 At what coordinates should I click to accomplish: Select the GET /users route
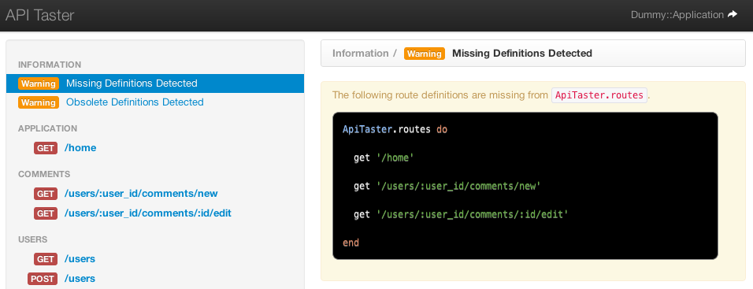pos(80,259)
